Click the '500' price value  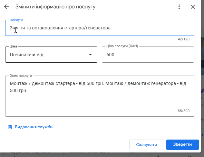coord(110,55)
